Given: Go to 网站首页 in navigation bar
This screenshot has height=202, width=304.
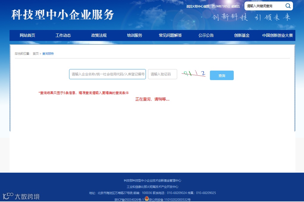Looking at the screenshot, I should coord(27,35).
